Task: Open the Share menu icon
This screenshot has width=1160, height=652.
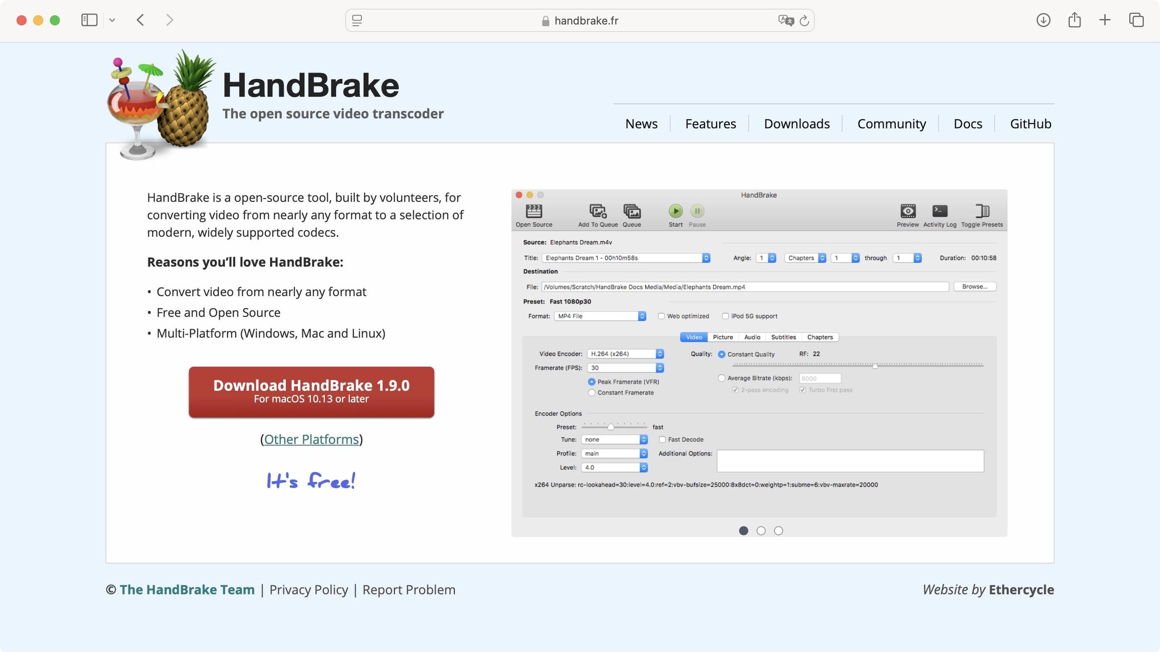Action: (x=1074, y=20)
